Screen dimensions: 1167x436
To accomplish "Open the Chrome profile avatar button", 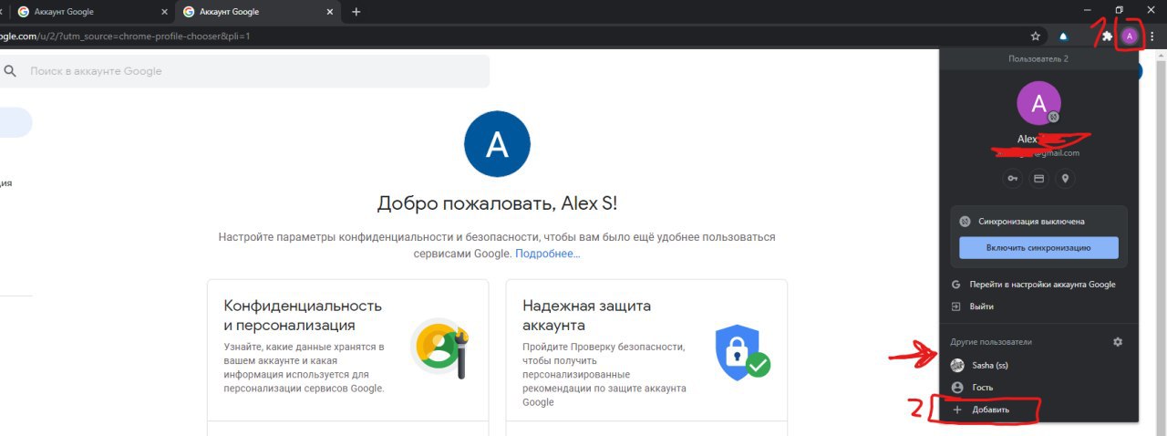I will coord(1130,36).
